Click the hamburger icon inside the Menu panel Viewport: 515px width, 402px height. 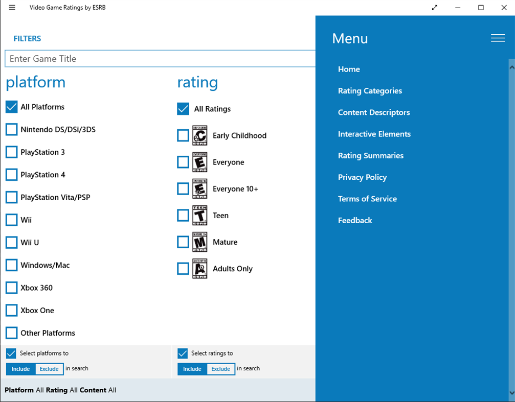click(x=497, y=38)
